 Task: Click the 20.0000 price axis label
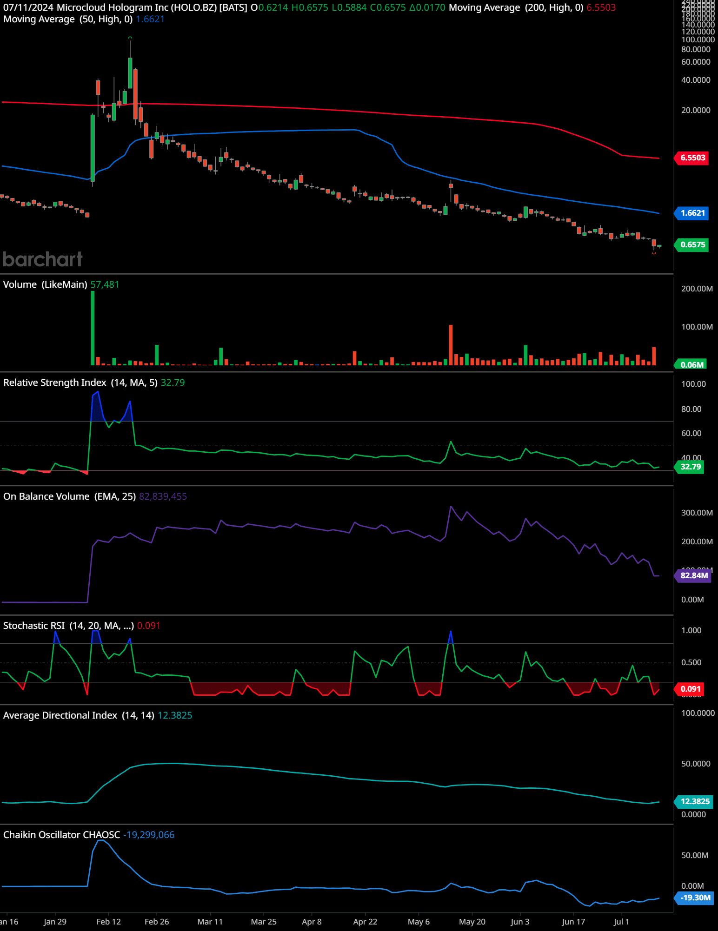(696, 110)
